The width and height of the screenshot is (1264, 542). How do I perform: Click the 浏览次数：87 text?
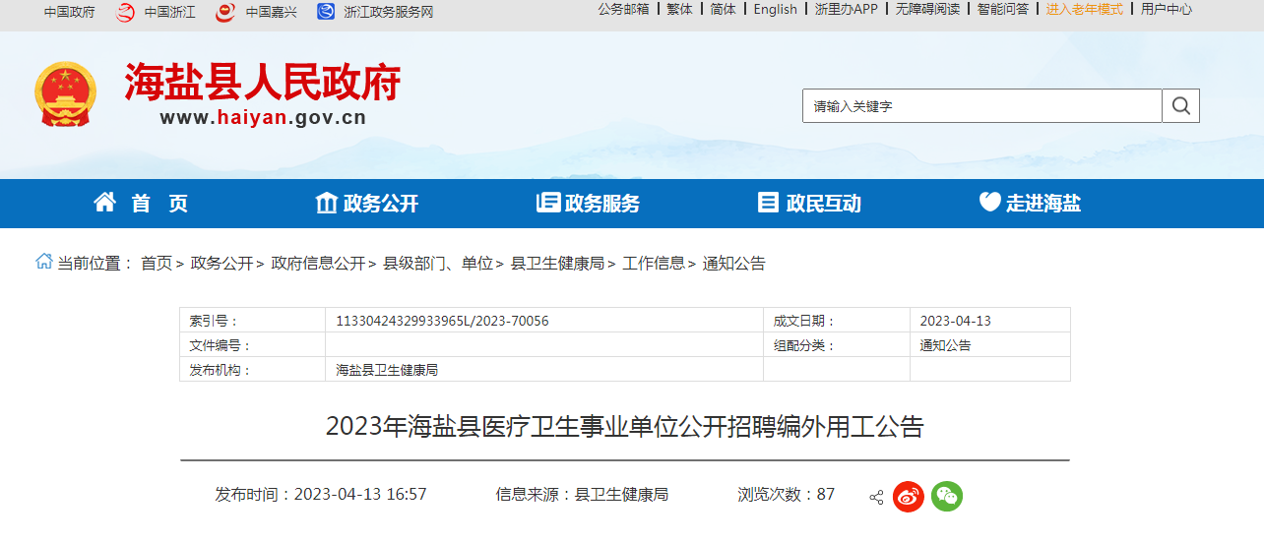(787, 494)
